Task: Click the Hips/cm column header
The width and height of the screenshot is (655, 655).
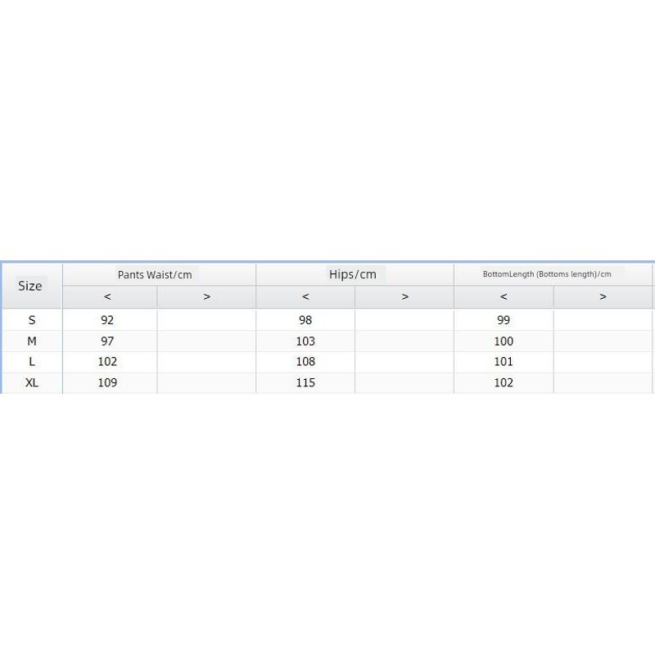Action: (353, 274)
